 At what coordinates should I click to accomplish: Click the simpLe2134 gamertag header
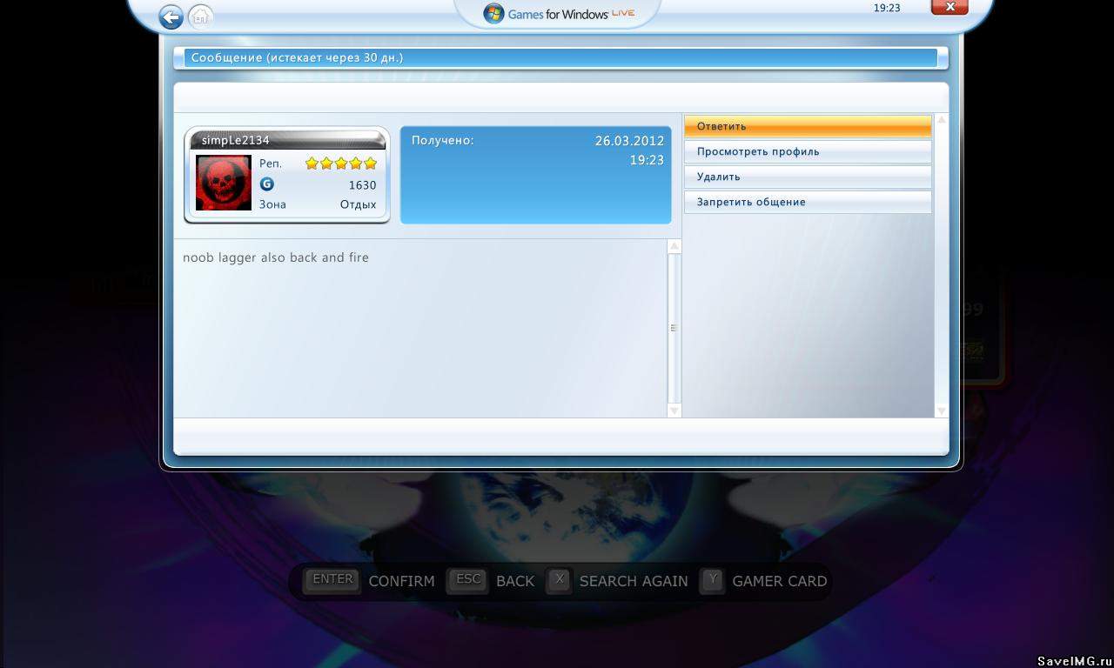pyautogui.click(x=287, y=140)
